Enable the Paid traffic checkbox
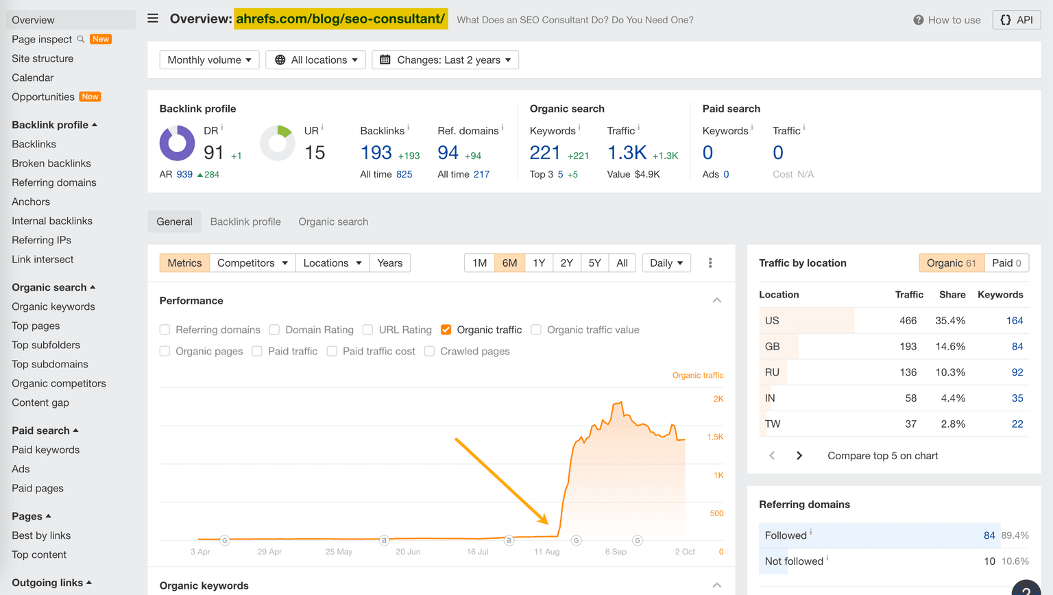 256,351
